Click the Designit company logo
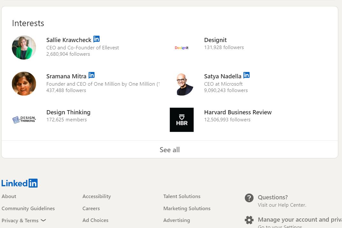Screen dimensions: 342x228 pos(182,47)
